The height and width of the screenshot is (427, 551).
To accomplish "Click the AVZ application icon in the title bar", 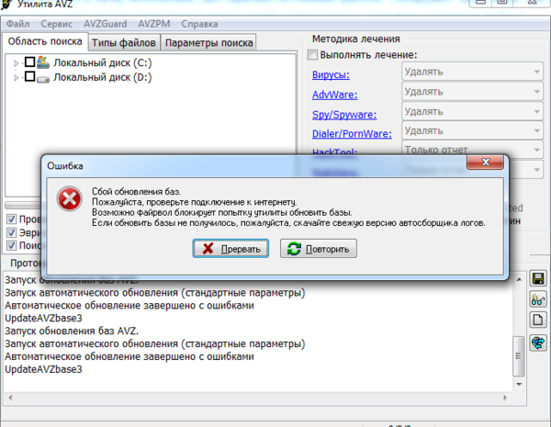I will coord(6,5).
